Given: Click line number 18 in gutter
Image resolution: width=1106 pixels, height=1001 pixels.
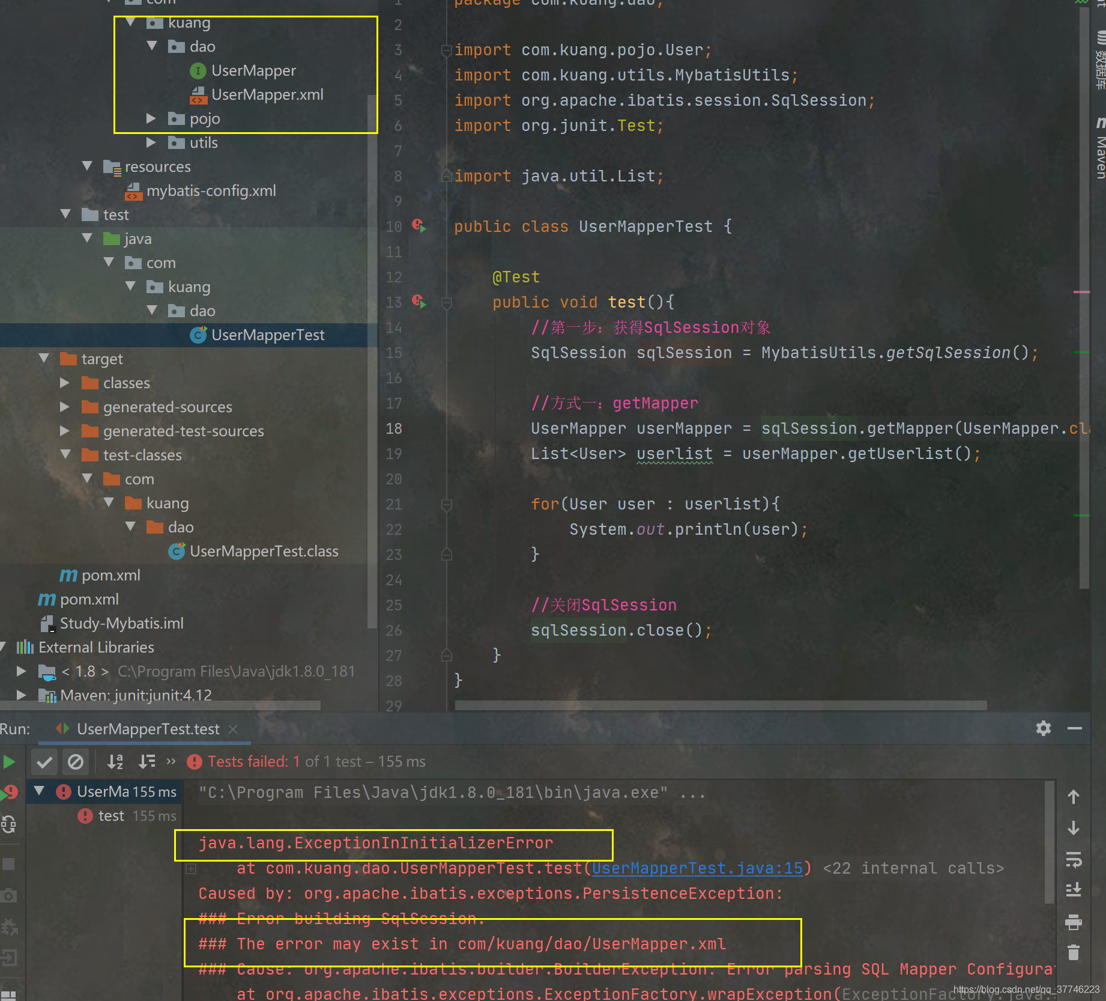Looking at the screenshot, I should (x=394, y=428).
